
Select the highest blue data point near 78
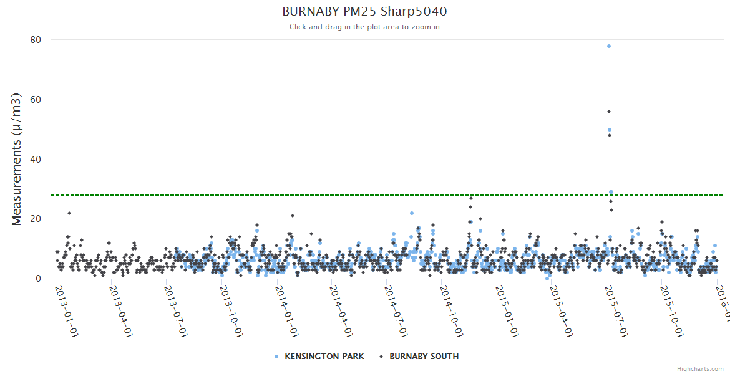click(609, 46)
